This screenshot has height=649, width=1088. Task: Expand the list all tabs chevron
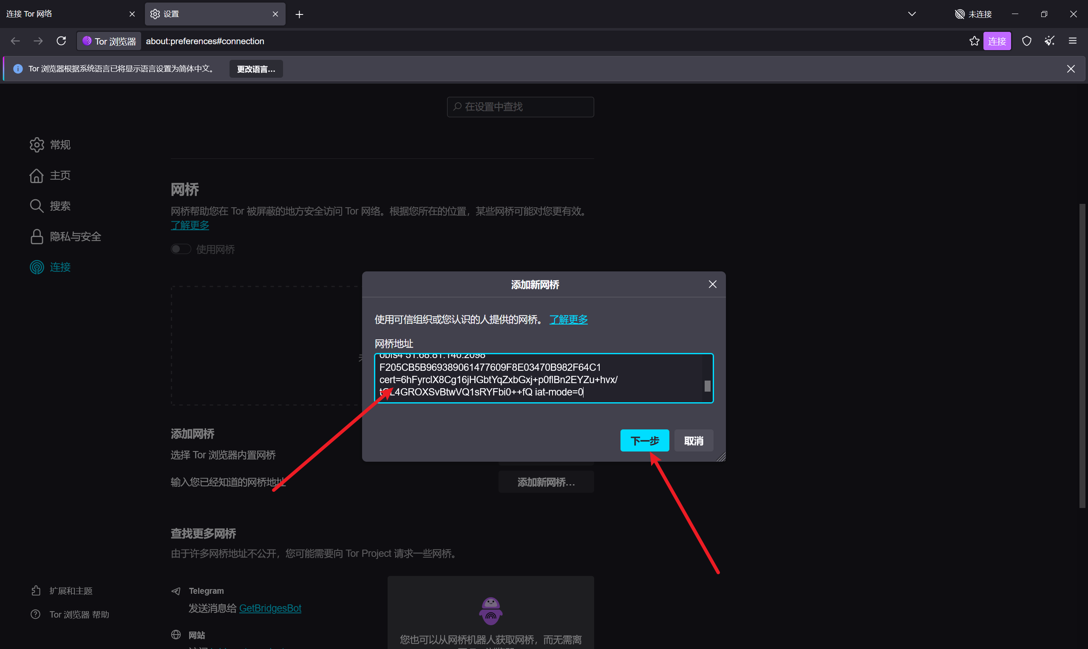pos(912,14)
